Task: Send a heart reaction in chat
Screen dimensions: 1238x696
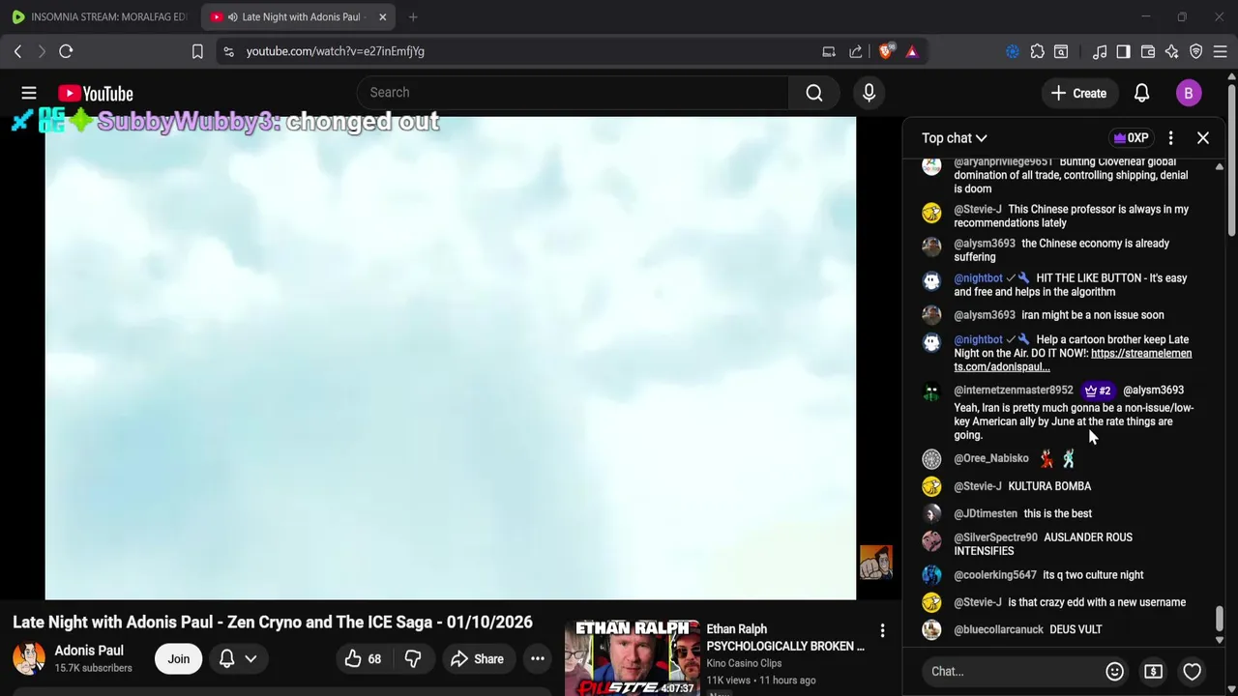Action: click(1192, 671)
